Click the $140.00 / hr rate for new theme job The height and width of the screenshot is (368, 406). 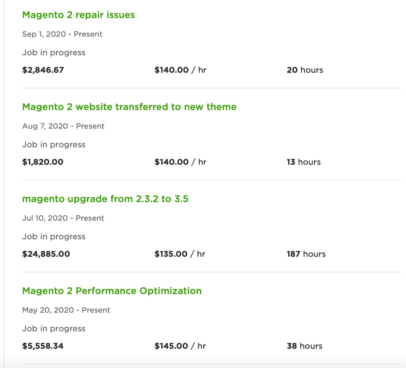click(x=180, y=162)
